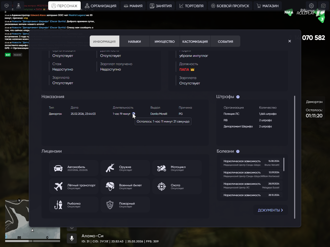Click the info icon beside demorgan duration
The height and width of the screenshot is (247, 330).
tap(134, 114)
